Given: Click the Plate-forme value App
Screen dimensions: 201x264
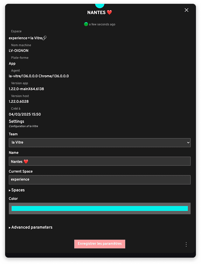Looking at the screenshot, I should pyautogui.click(x=12, y=63).
